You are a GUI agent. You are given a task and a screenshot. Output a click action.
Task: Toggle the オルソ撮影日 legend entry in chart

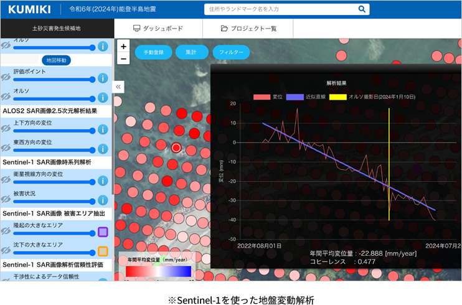(x=372, y=97)
